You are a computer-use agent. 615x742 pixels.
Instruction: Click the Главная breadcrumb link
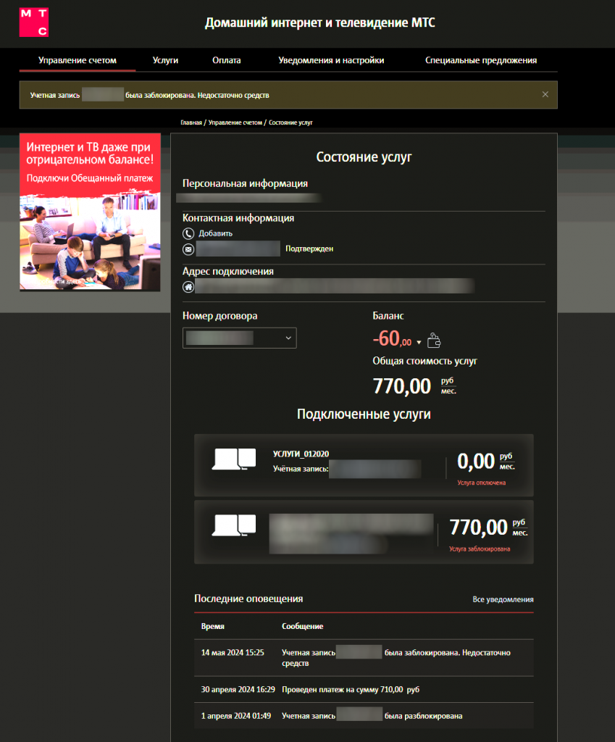pos(191,123)
